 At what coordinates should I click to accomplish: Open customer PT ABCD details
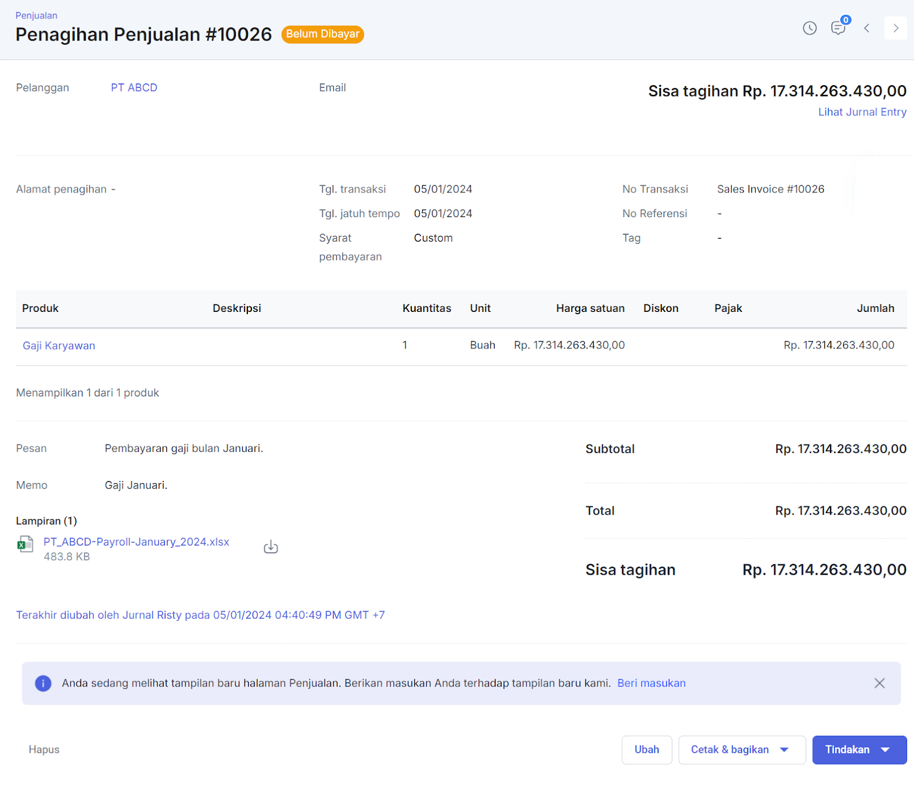pos(134,87)
